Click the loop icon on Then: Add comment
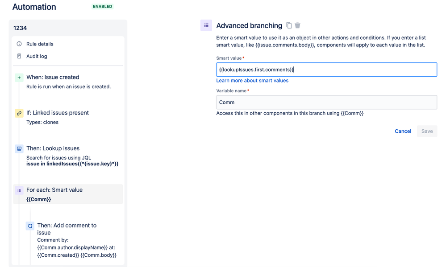Viewport: 446px width, 267px height. [29, 226]
